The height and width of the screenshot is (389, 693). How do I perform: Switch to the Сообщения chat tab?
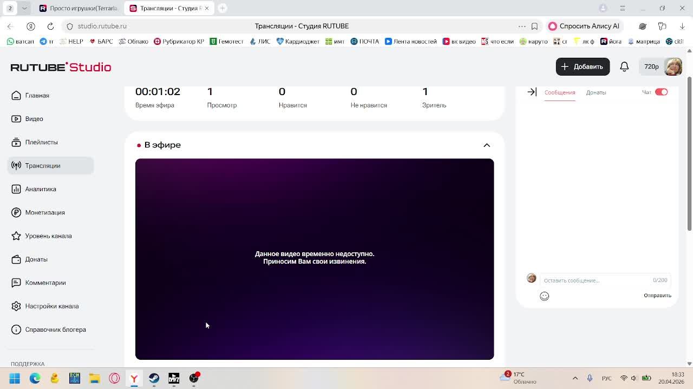point(560,92)
